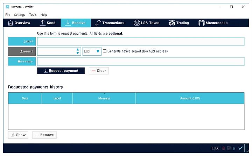Click the wallet lock status icon
The height and width of the screenshot is (156, 252).
click(224, 148)
